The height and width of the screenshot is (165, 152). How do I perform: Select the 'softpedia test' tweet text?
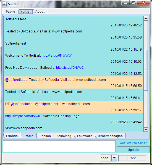[15, 19]
